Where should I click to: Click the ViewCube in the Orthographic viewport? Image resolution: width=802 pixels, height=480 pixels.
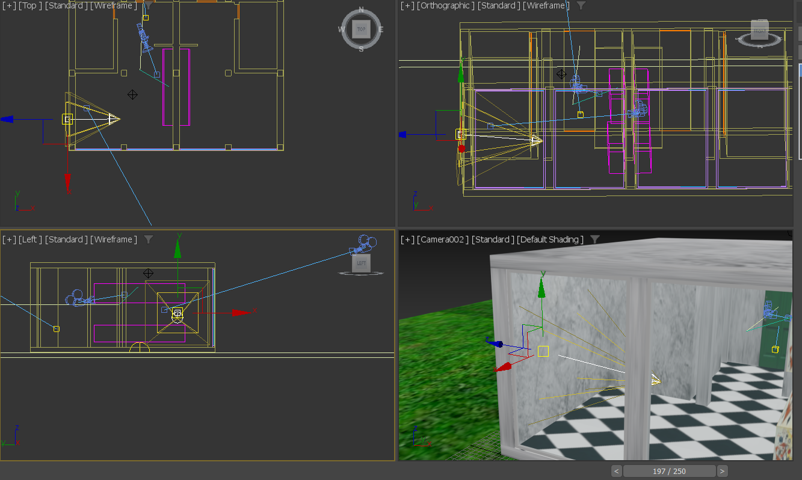(760, 29)
